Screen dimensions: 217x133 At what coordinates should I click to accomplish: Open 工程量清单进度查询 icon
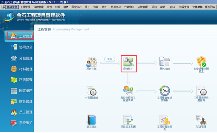(201, 91)
